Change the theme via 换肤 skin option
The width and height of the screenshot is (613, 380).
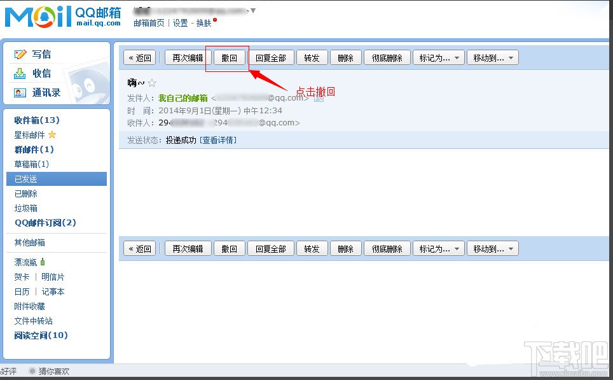click(x=206, y=23)
